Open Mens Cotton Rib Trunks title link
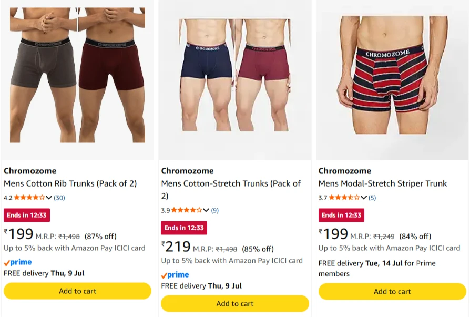 point(70,183)
